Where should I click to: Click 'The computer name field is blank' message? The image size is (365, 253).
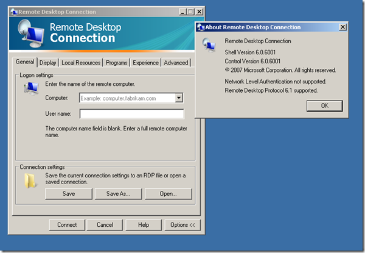(x=116, y=132)
